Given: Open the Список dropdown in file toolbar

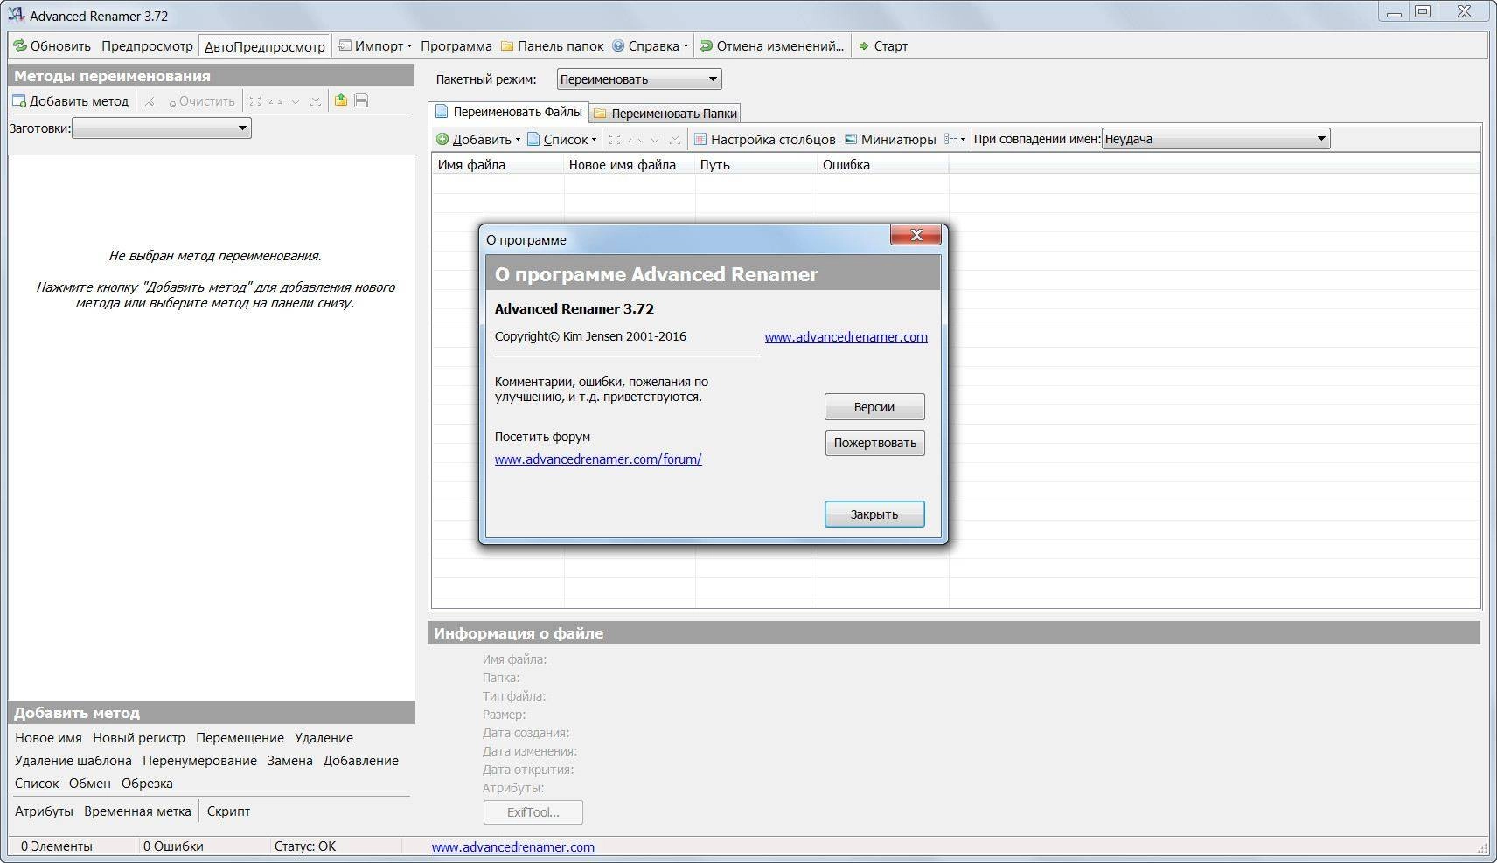Looking at the screenshot, I should (x=562, y=139).
